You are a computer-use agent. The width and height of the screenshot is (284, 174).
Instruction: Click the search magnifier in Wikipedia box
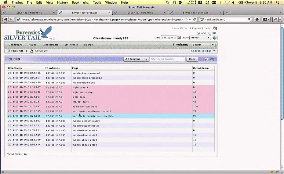(x=249, y=19)
